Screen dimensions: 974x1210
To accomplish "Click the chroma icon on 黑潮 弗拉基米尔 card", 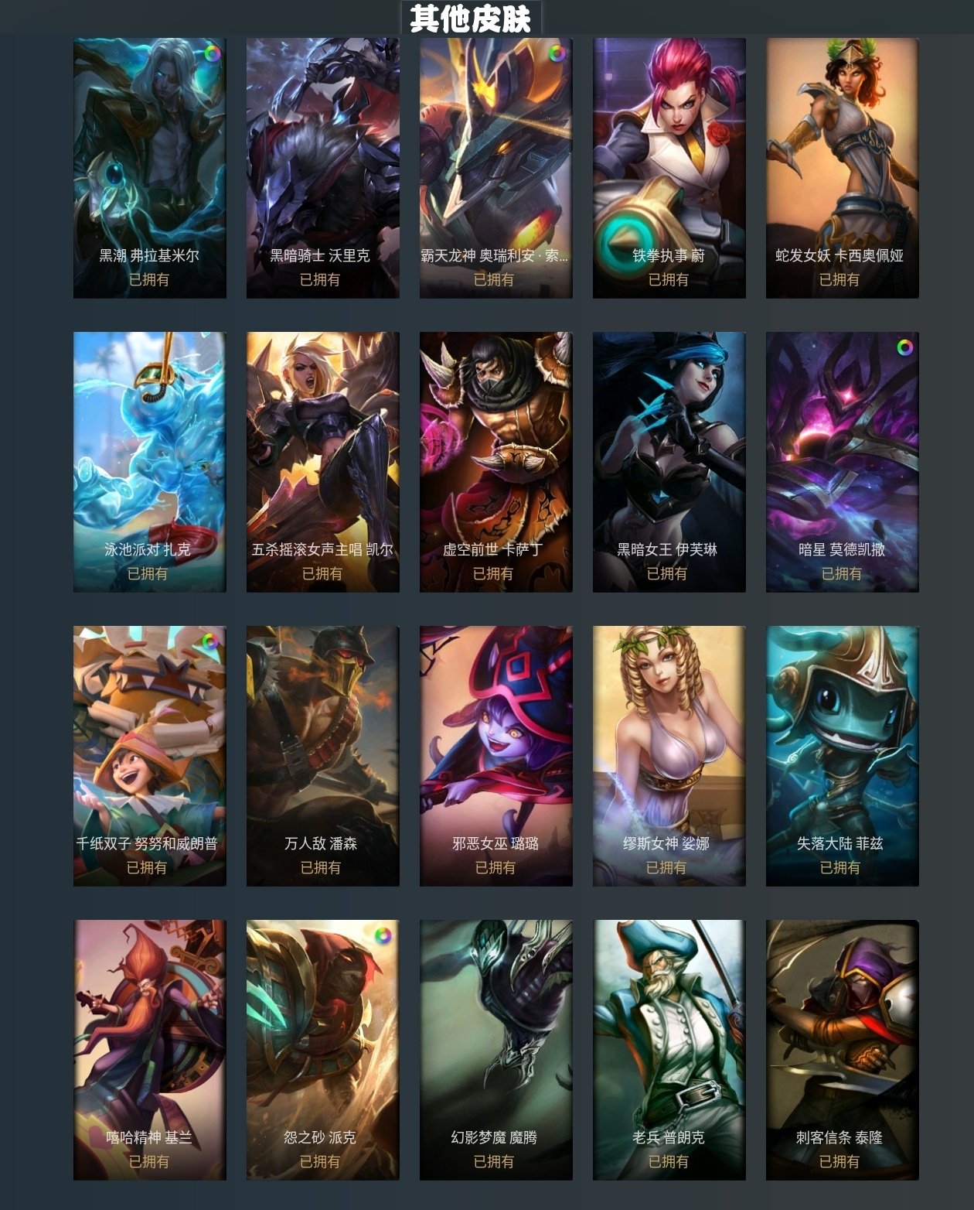I will (211, 54).
